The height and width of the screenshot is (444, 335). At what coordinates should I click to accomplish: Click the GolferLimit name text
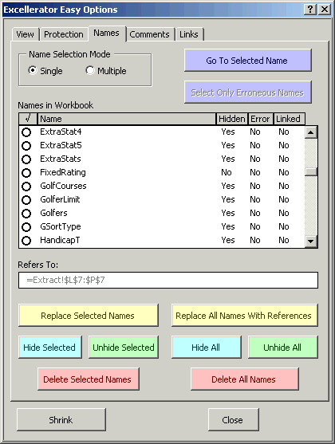coord(60,199)
